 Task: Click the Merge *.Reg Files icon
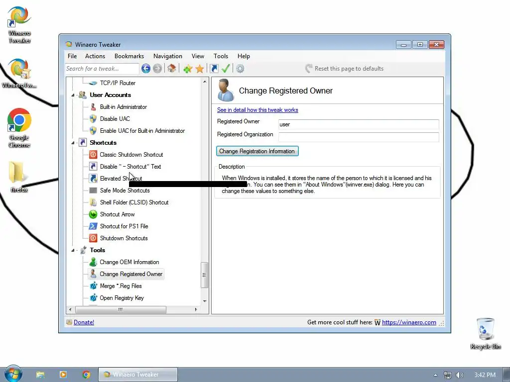(x=93, y=286)
